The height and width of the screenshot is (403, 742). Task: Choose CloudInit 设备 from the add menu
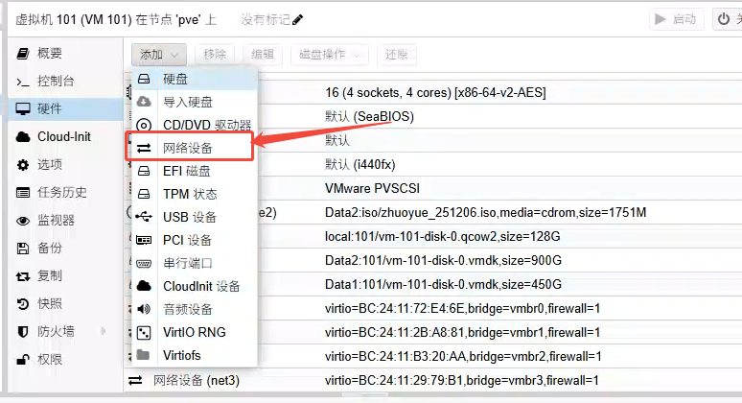(201, 286)
